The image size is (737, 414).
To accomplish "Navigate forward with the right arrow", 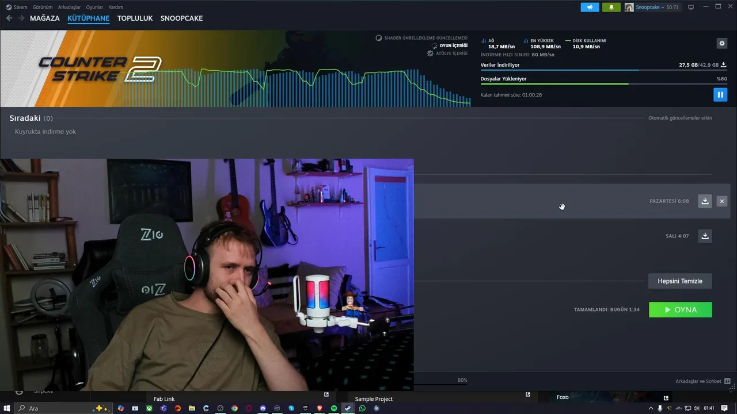I will click(x=21, y=18).
